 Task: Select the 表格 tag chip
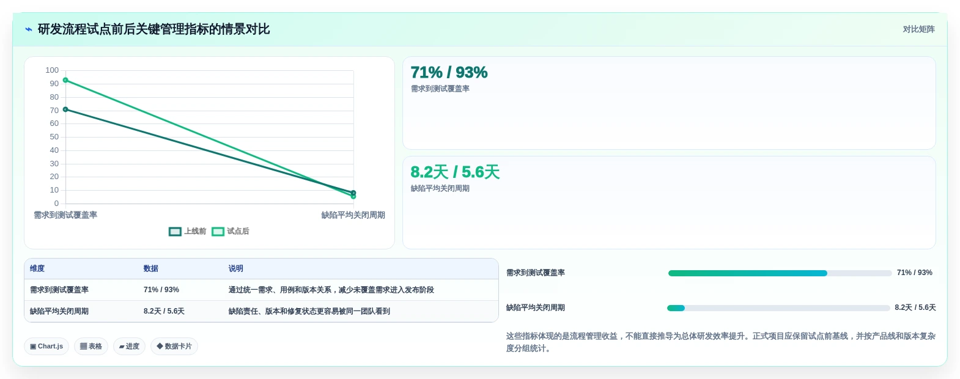point(91,346)
